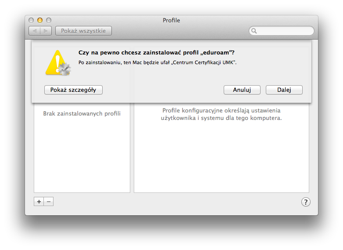Open help with the question mark button
The image size is (343, 250).
point(306,202)
